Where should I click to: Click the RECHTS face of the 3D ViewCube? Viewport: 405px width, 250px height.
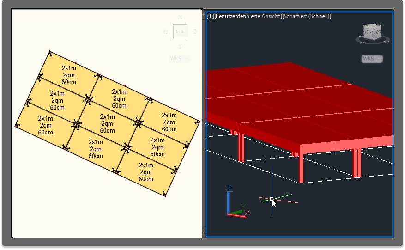point(377,32)
